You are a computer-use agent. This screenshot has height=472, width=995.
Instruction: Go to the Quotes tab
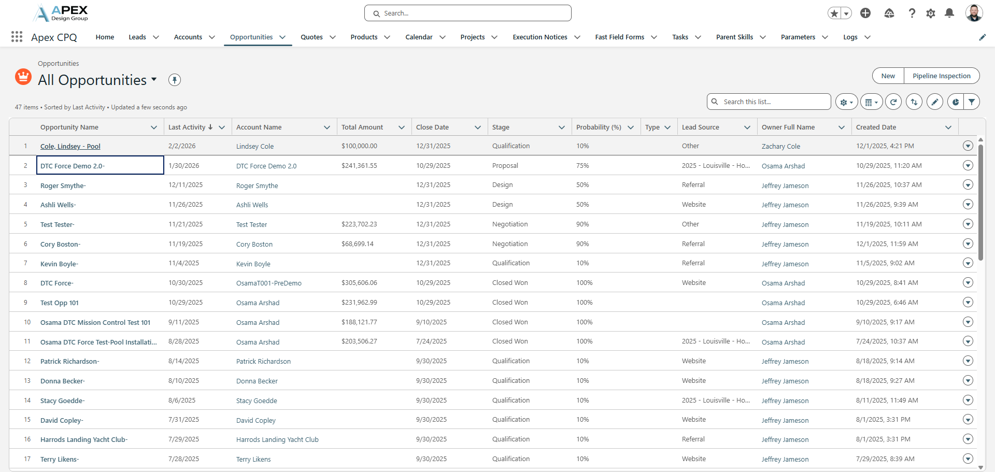pos(311,37)
